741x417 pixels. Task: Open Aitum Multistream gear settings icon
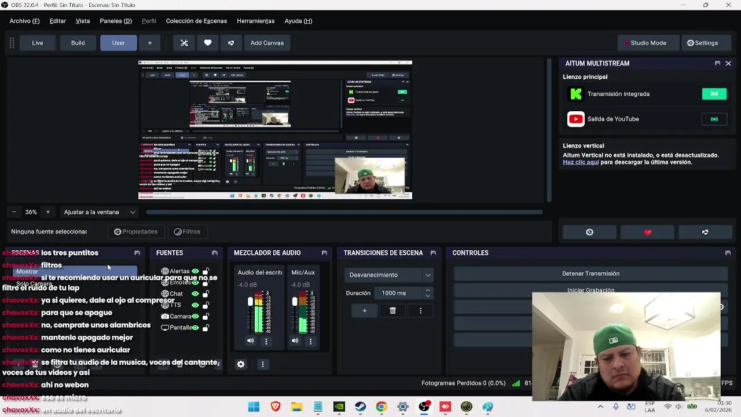589,232
